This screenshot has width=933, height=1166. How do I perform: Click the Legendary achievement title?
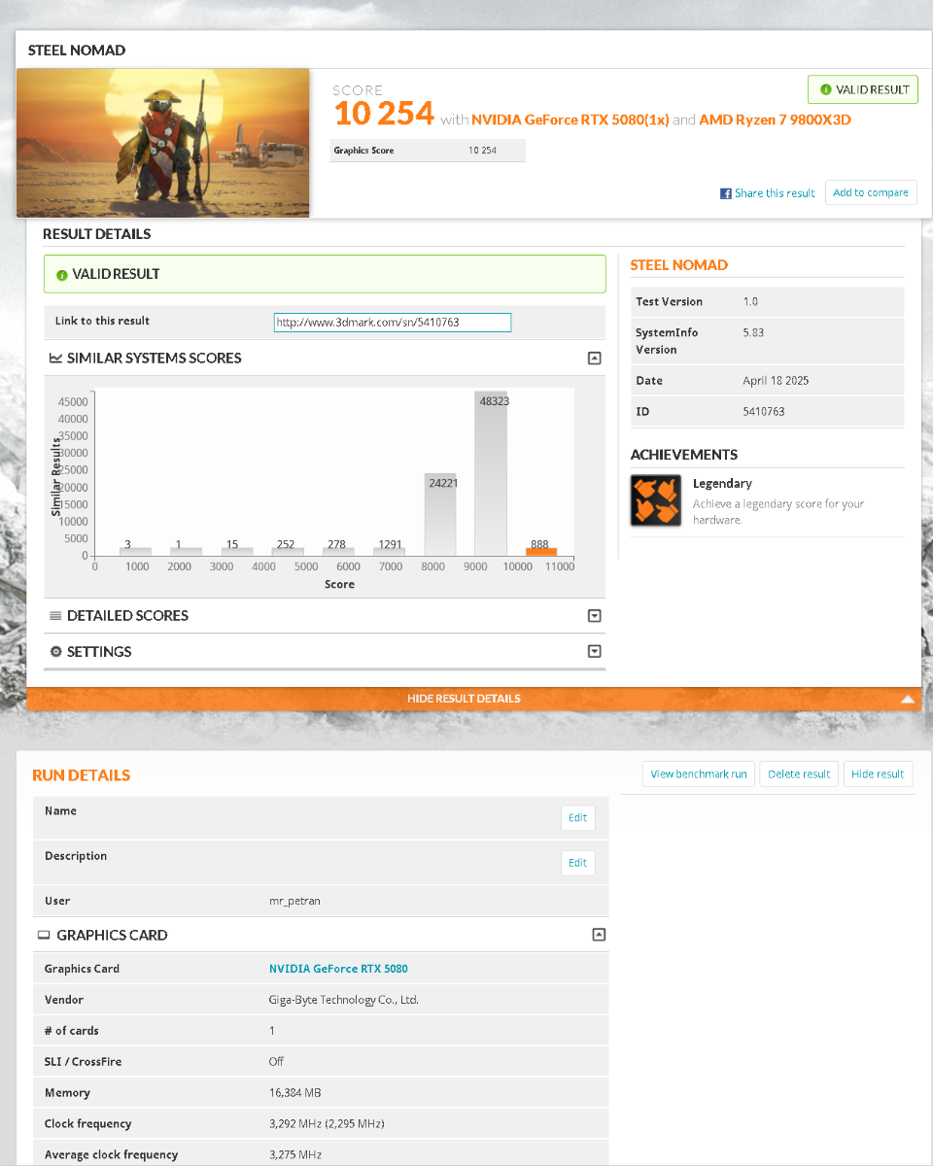722,483
